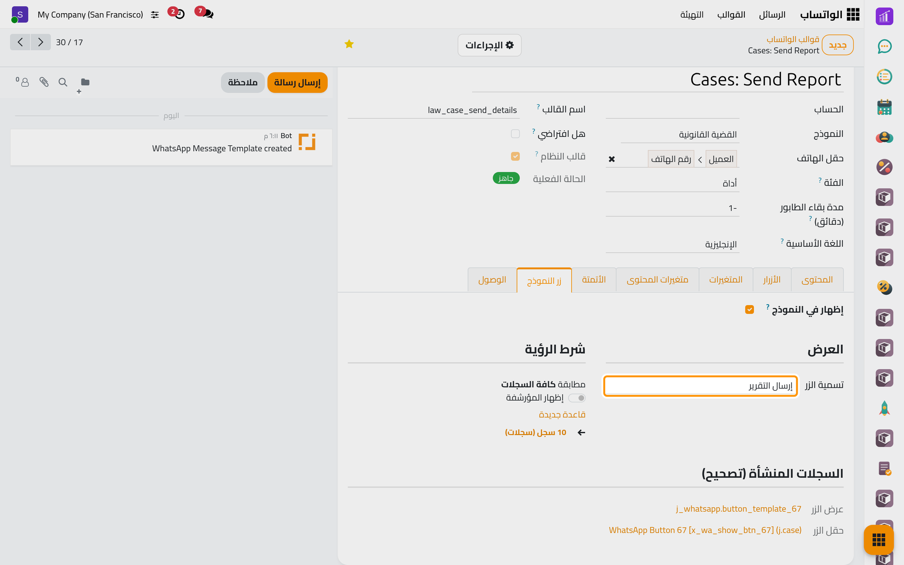Remove the phone field path with X icon
The image size is (904, 565).
click(612, 159)
